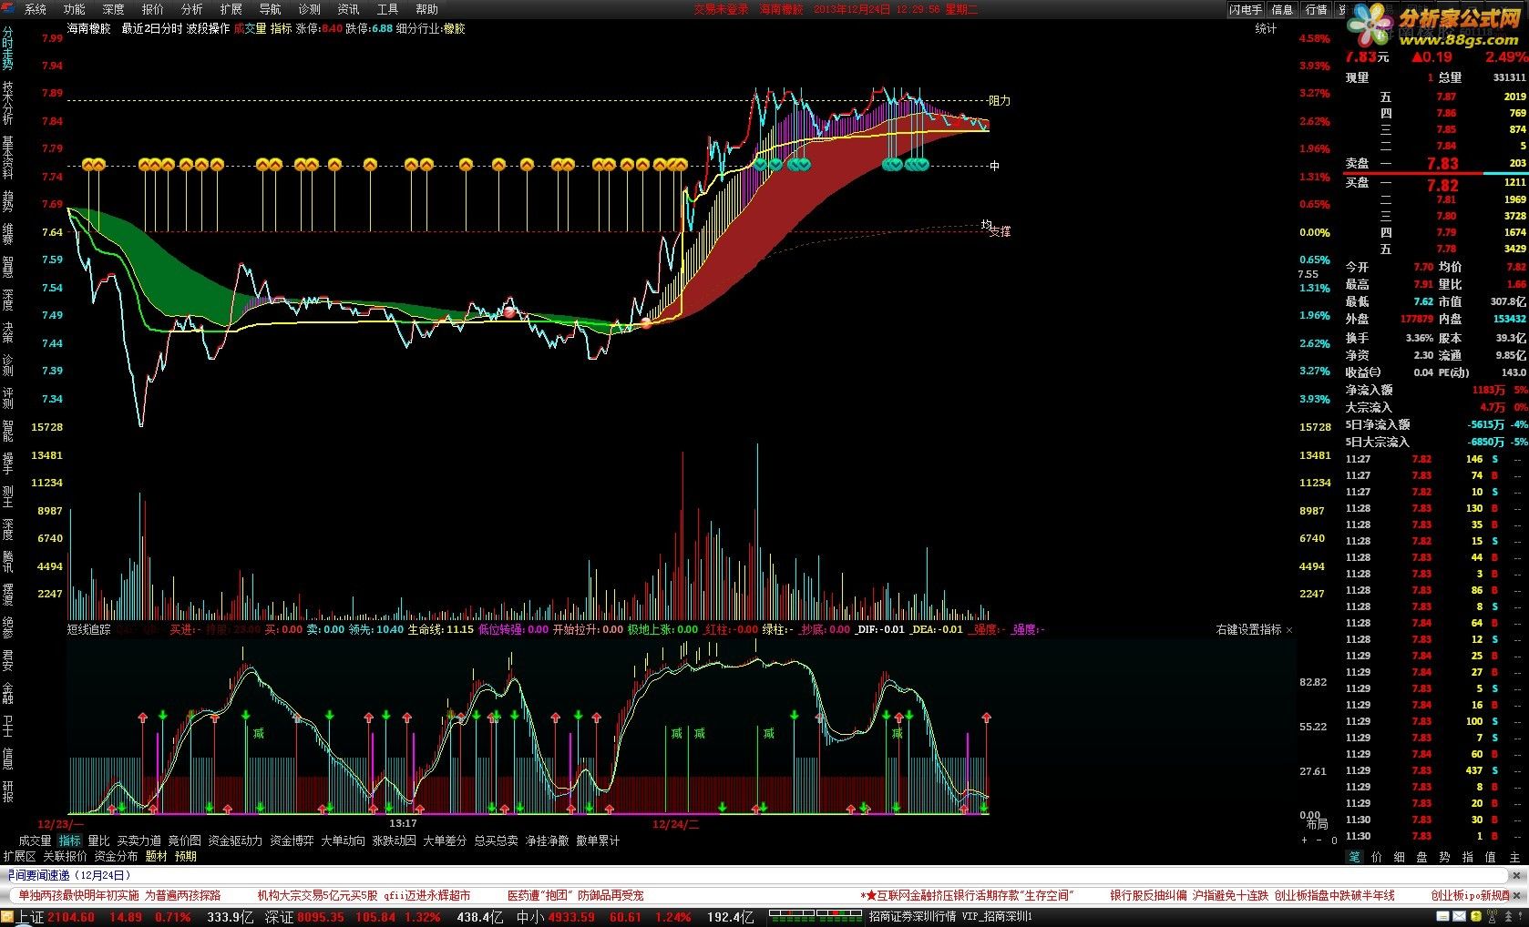
Task: Switch to the 买卖力道 tab
Action: pos(139,840)
